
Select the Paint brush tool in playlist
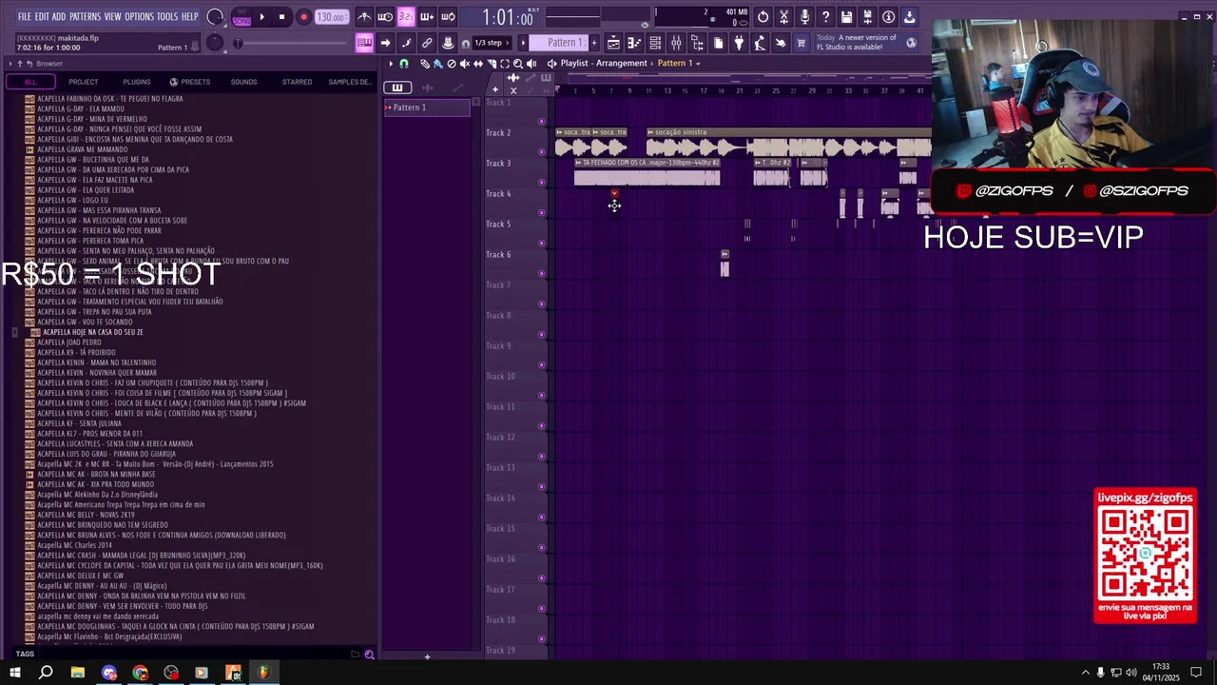(x=438, y=64)
